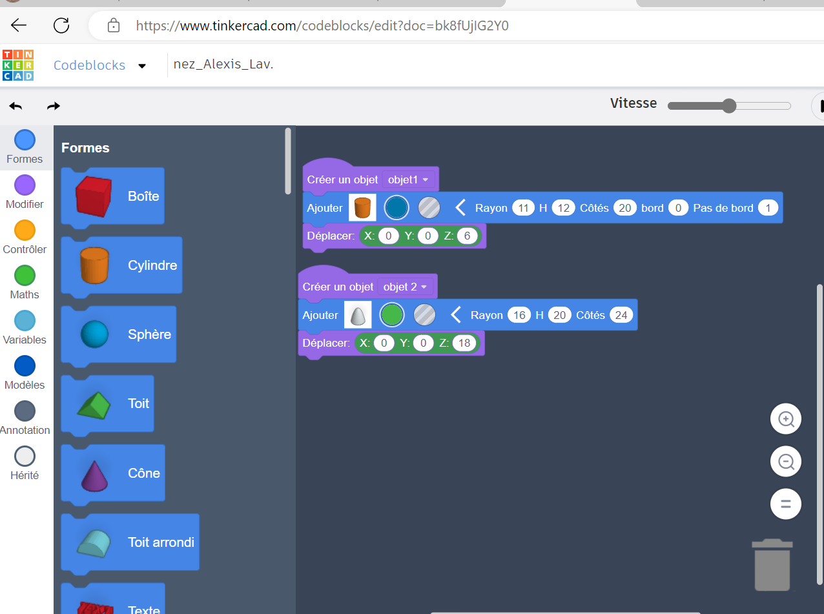Click the workspace horizontal scrollbar

click(x=565, y=611)
